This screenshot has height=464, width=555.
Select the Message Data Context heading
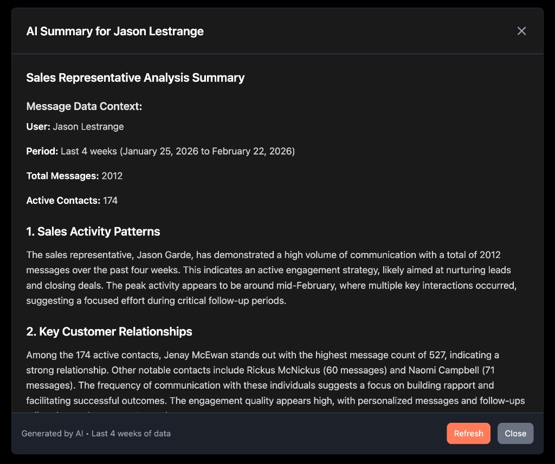tap(84, 106)
